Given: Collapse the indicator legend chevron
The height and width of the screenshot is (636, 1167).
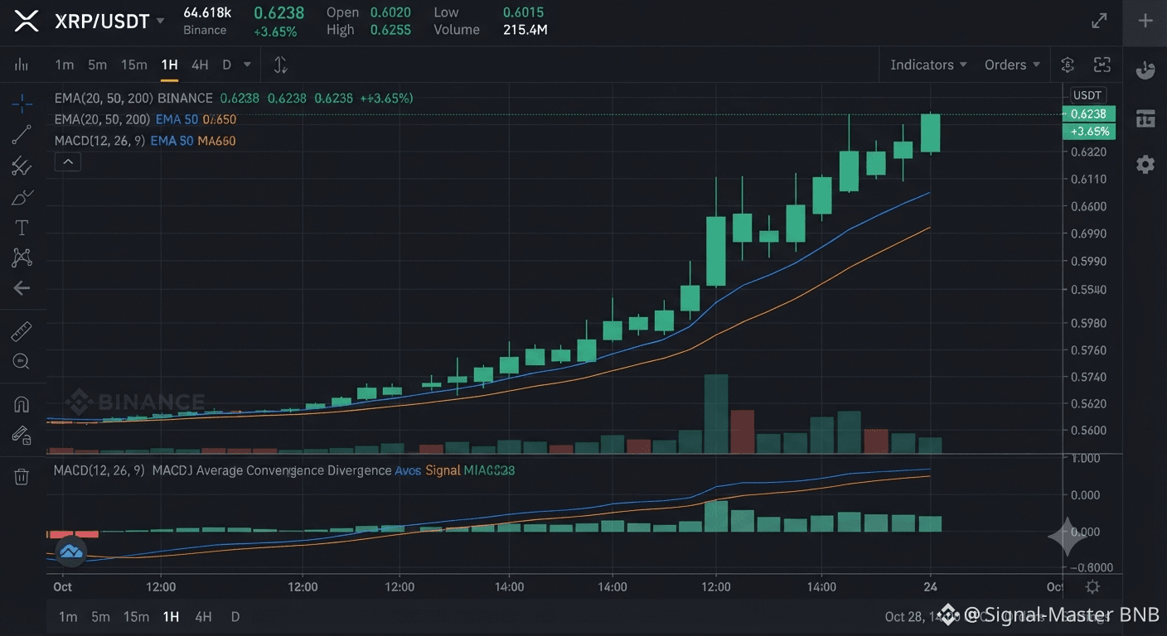Looking at the screenshot, I should 67,162.
